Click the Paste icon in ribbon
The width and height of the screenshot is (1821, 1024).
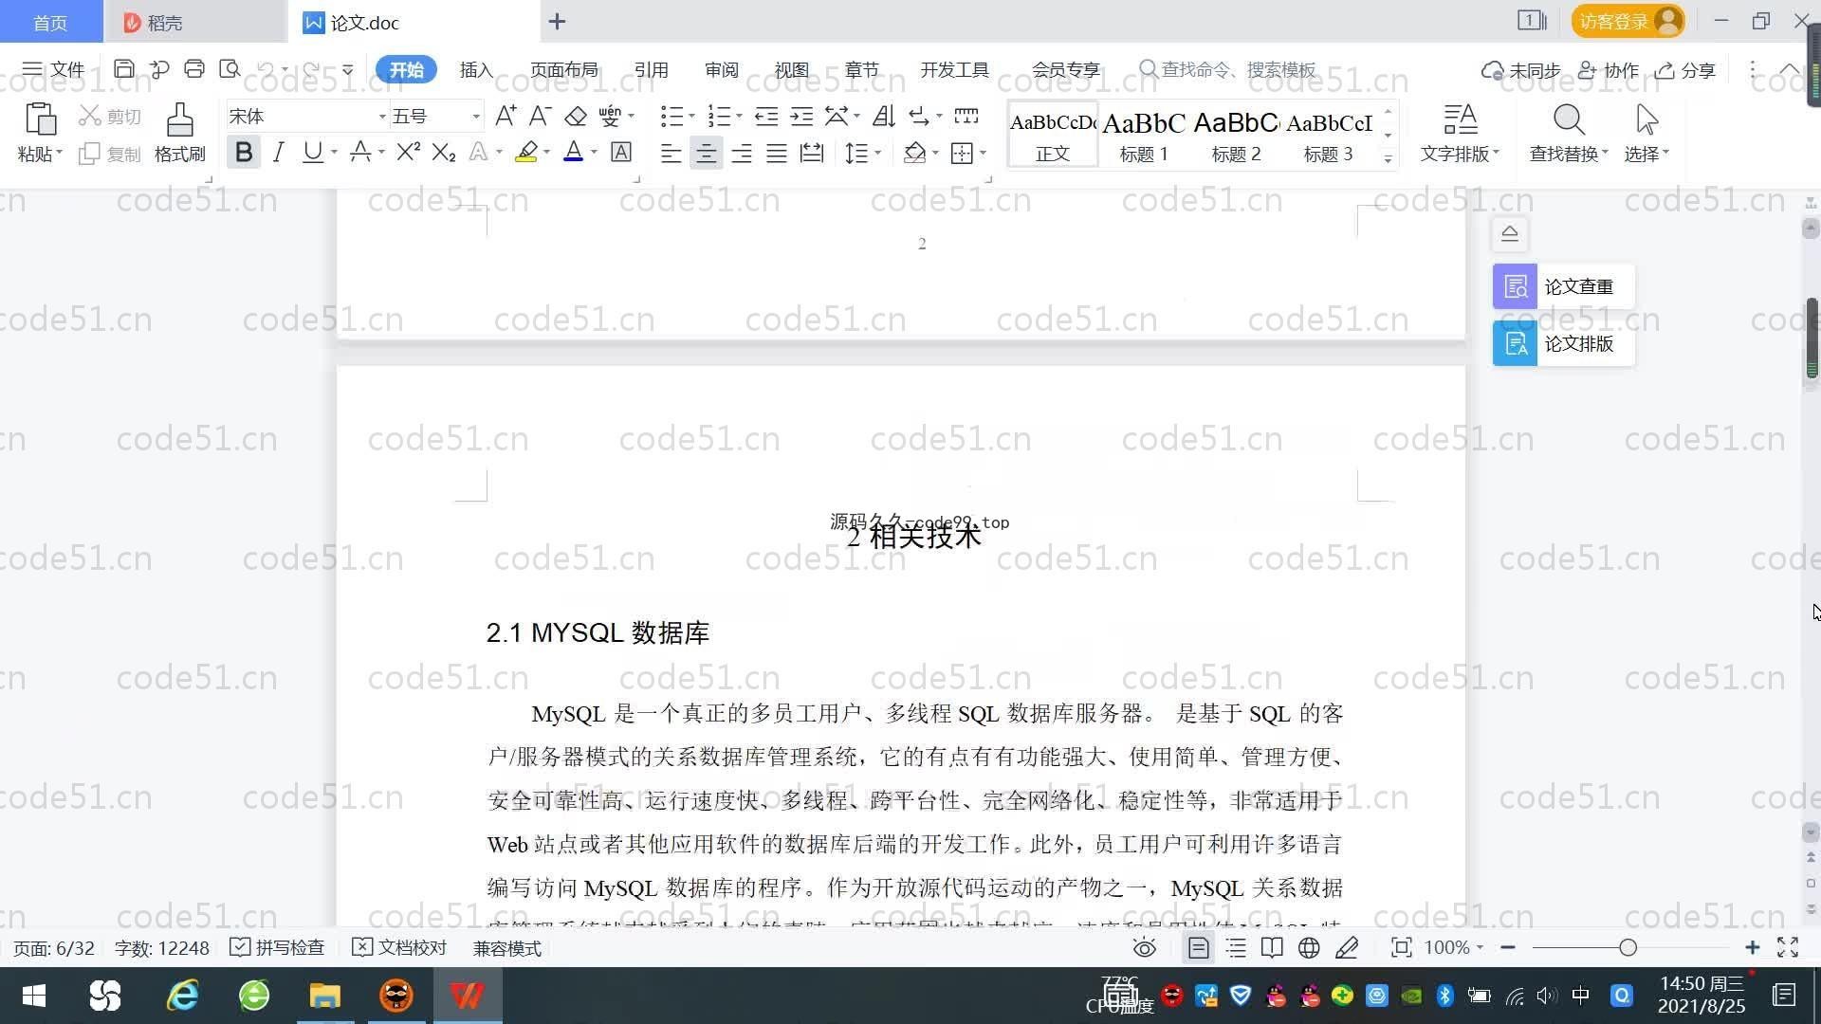[x=40, y=120]
